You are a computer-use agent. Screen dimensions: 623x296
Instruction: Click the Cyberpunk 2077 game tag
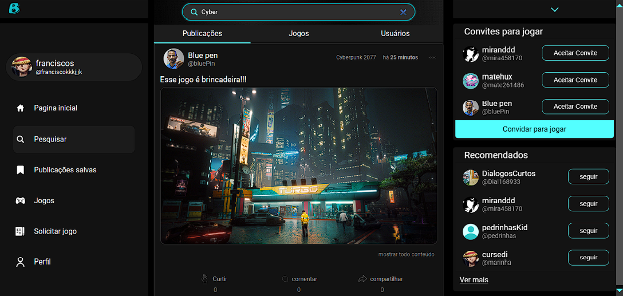(x=356, y=58)
